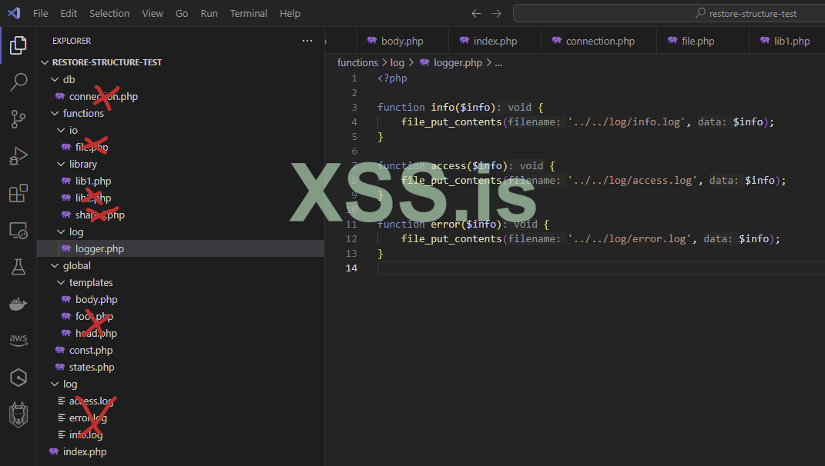Open the Search view icon
Image resolution: width=825 pixels, height=466 pixels.
coord(18,82)
